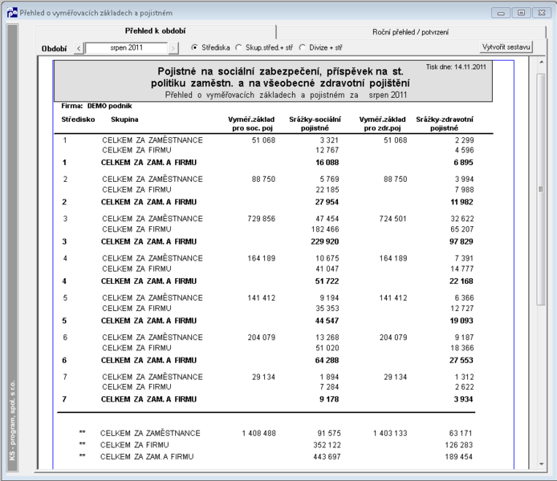Click the scroll up arrow of report

click(542, 62)
